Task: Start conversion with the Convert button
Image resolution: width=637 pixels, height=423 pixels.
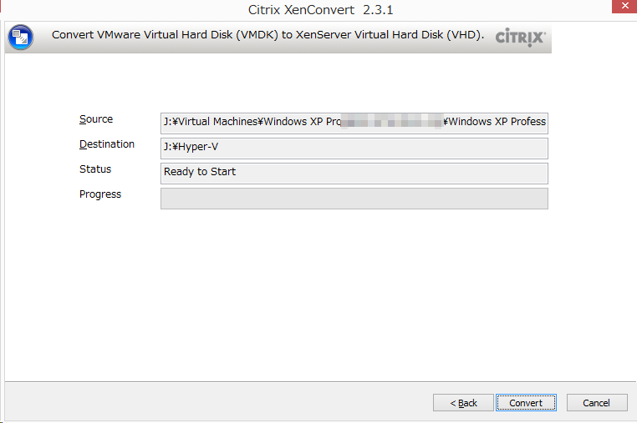Action: pyautogui.click(x=526, y=403)
